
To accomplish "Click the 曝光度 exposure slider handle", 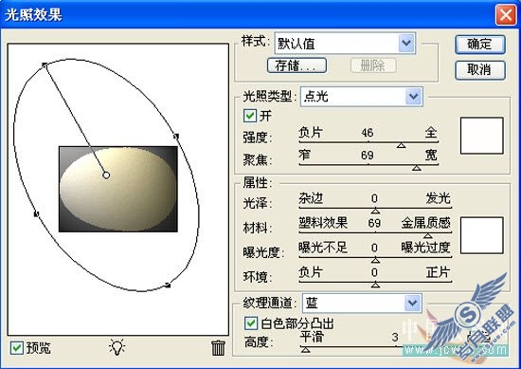I will [375, 260].
